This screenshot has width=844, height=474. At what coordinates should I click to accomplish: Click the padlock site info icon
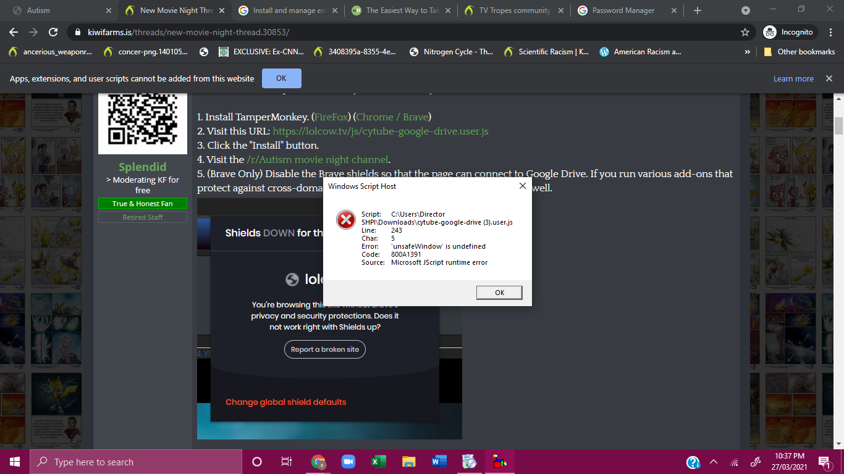pos(78,32)
